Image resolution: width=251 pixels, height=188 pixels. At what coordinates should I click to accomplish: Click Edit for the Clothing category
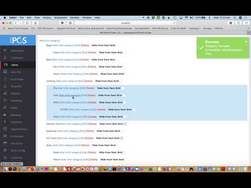coord(81,81)
